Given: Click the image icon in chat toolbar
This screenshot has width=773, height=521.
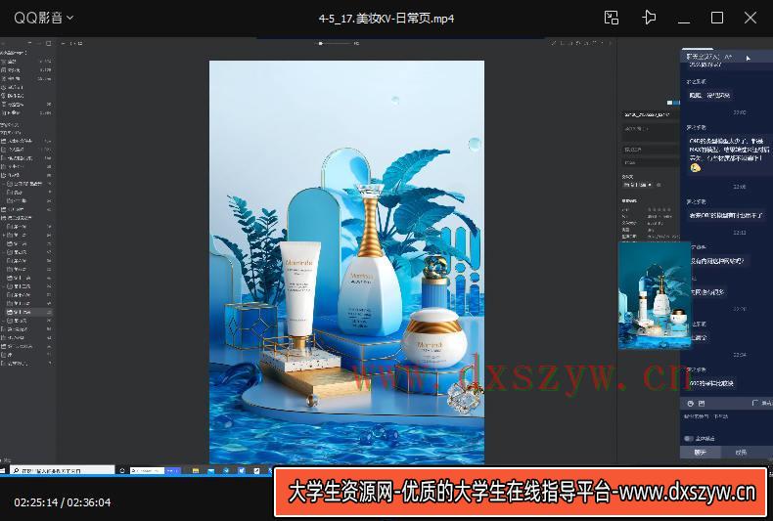Looking at the screenshot, I should 702,403.
